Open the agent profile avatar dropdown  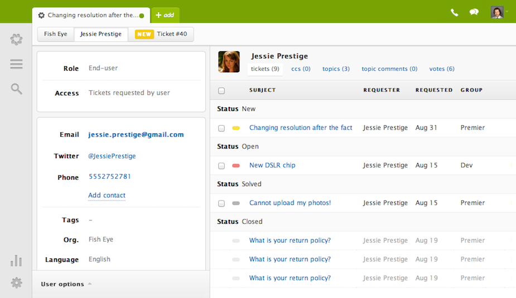[x=498, y=12]
